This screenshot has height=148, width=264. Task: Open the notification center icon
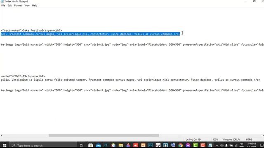point(262,146)
